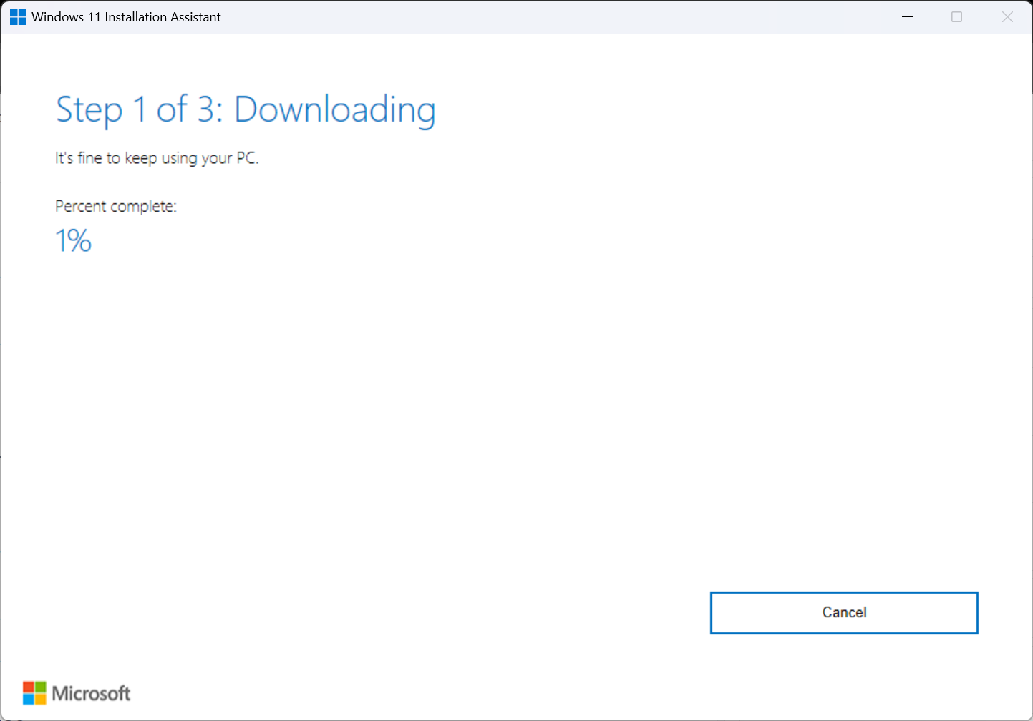Click the text about keeping using your PC

pos(157,158)
